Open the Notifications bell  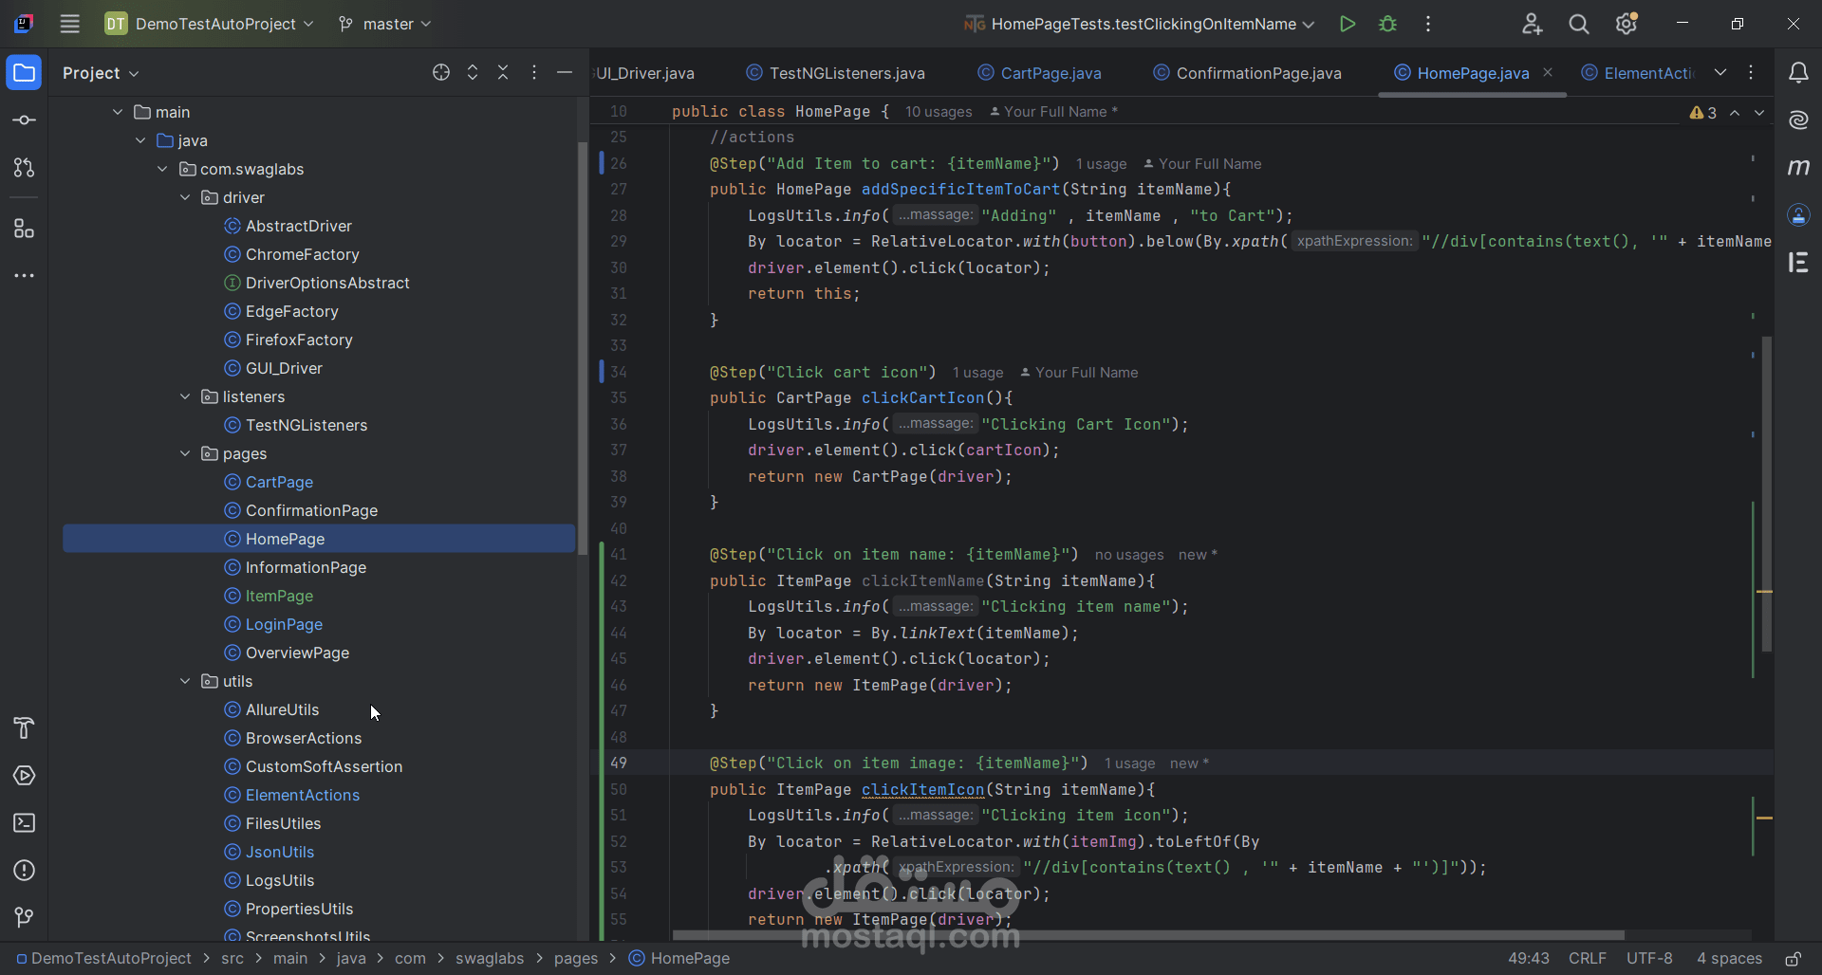click(x=1798, y=73)
